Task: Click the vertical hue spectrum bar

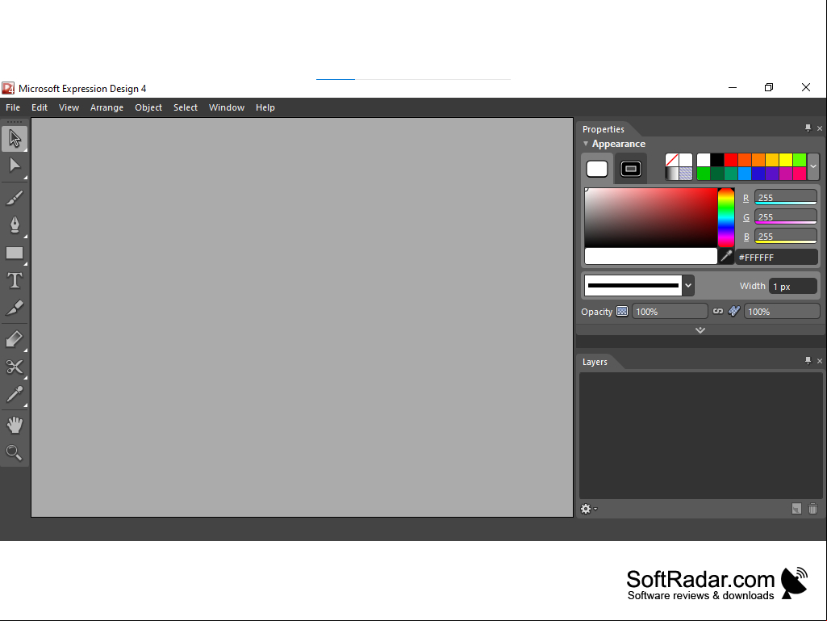Action: point(725,217)
